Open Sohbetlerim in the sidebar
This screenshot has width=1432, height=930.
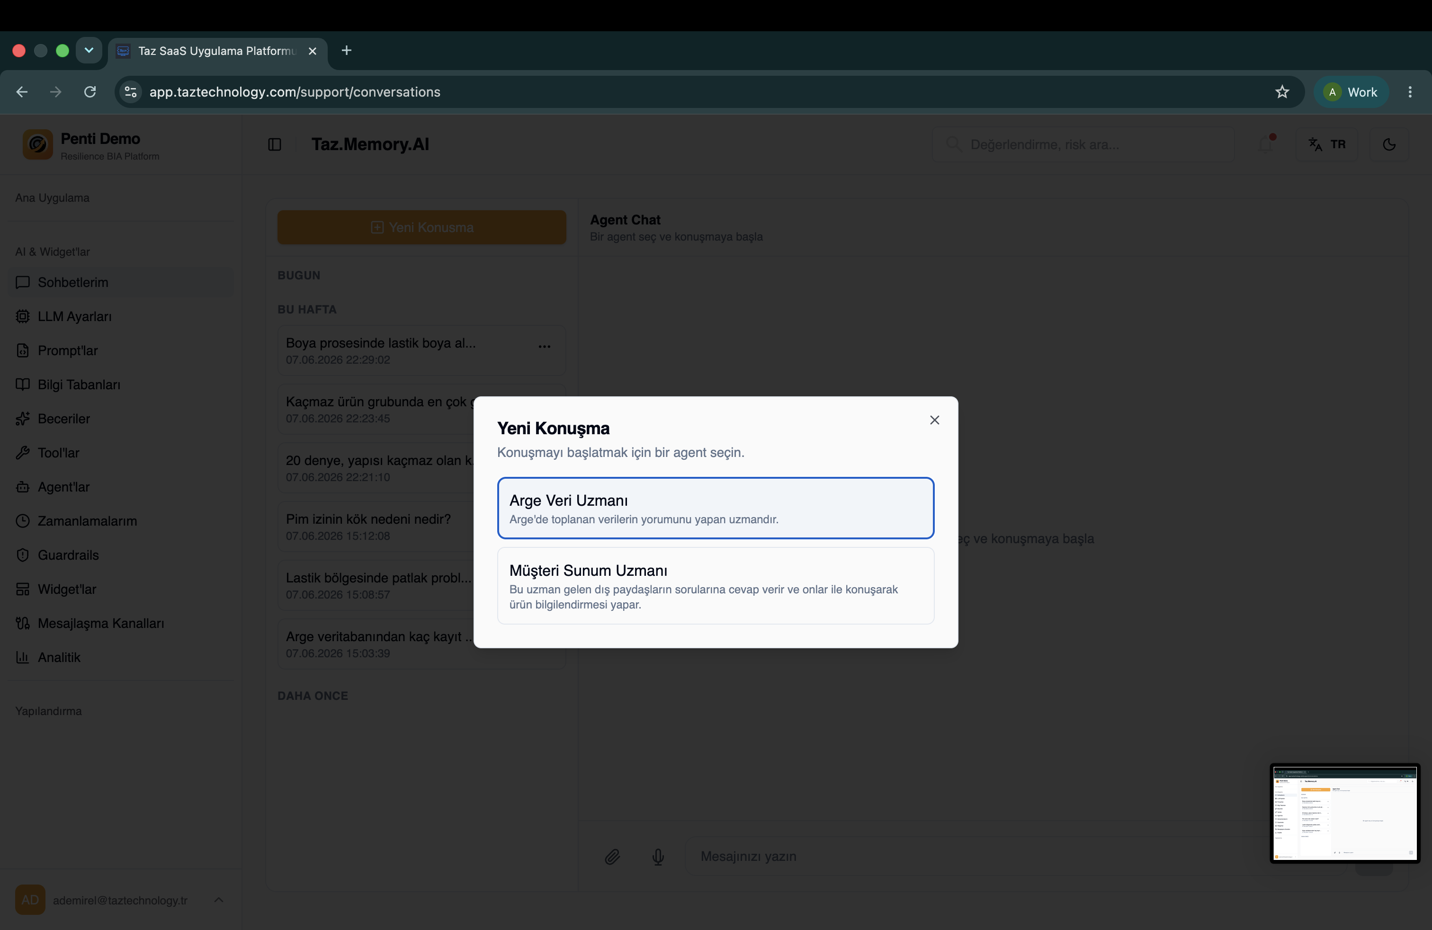tap(120, 282)
